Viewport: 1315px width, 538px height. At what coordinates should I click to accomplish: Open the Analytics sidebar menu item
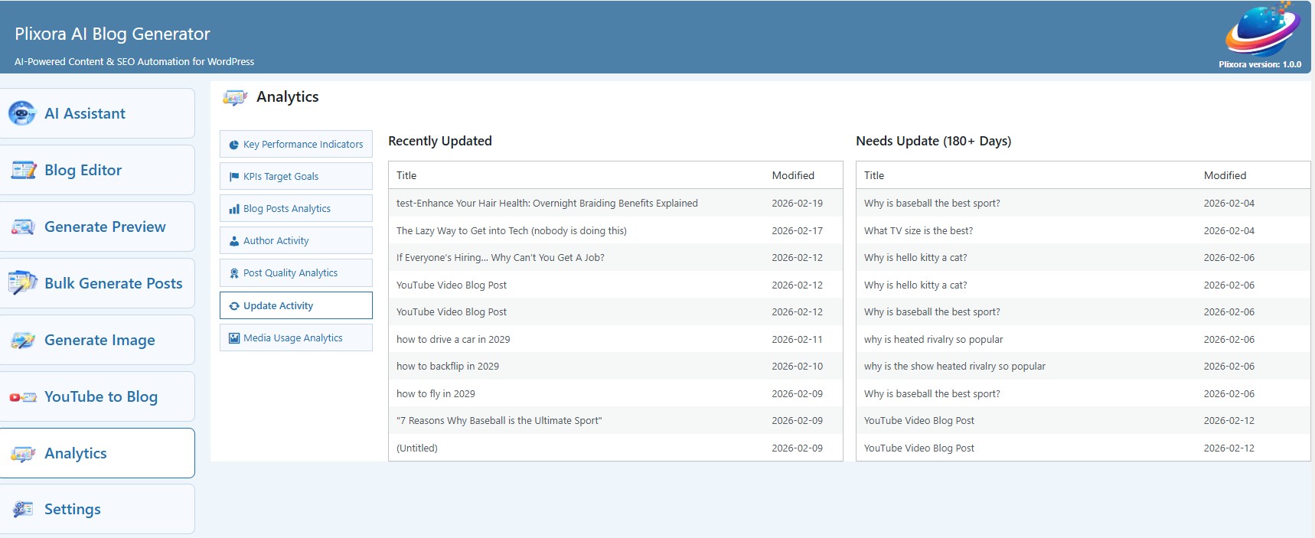point(97,453)
